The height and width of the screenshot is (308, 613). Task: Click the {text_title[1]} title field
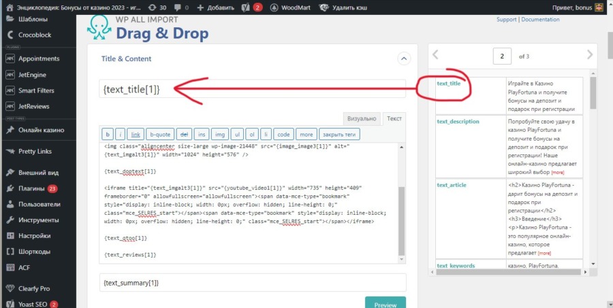(252, 89)
